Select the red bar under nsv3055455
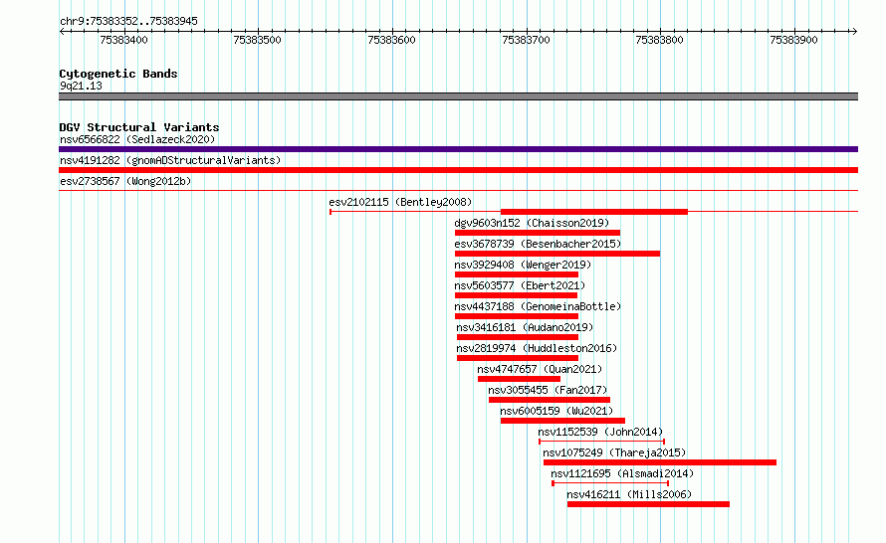 pos(550,400)
